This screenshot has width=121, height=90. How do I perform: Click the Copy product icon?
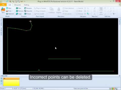tap(17, 14)
